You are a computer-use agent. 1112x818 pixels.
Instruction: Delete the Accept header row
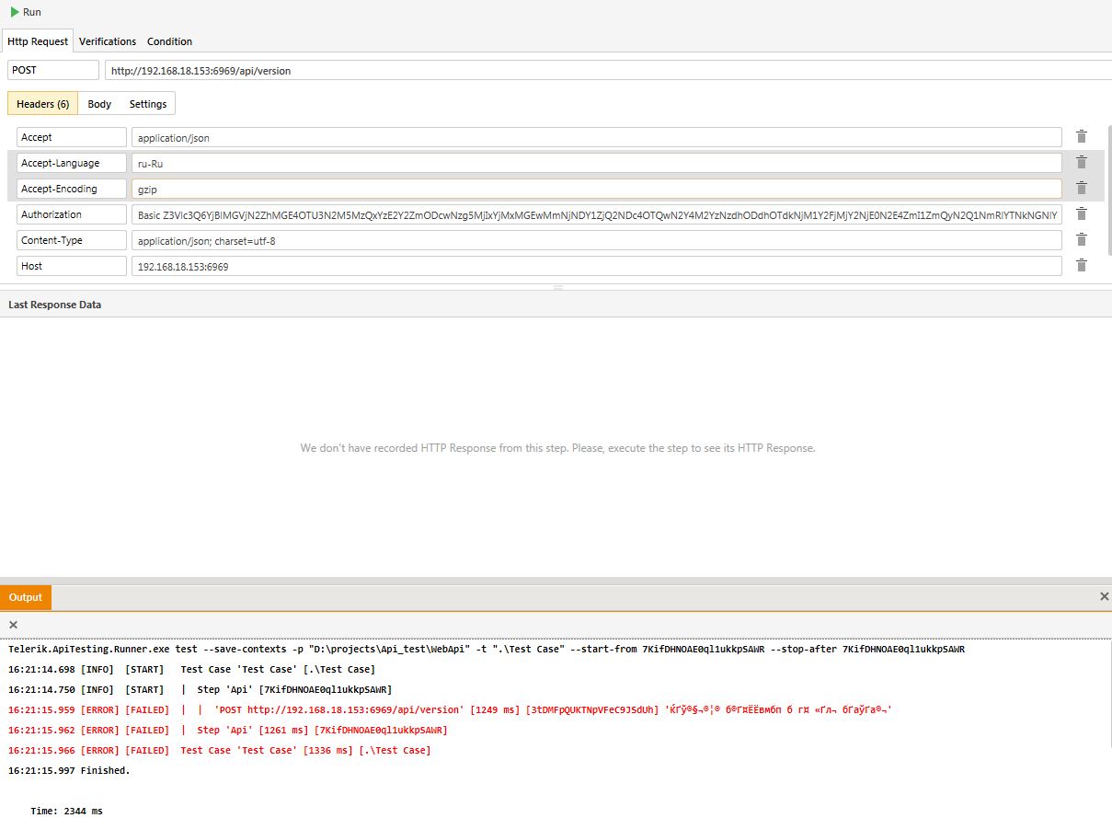[x=1082, y=137]
